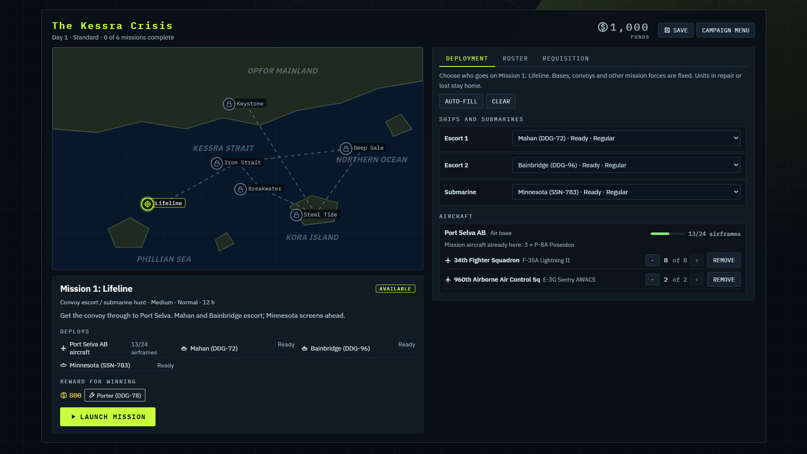
Task: Remove the 960th Airborne Air Control Sq
Action: 724,280
